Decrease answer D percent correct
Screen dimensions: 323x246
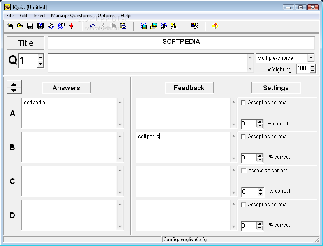point(260,228)
